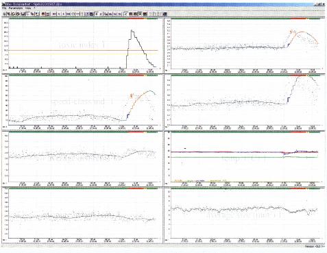Open the File menu

pos(3,8)
